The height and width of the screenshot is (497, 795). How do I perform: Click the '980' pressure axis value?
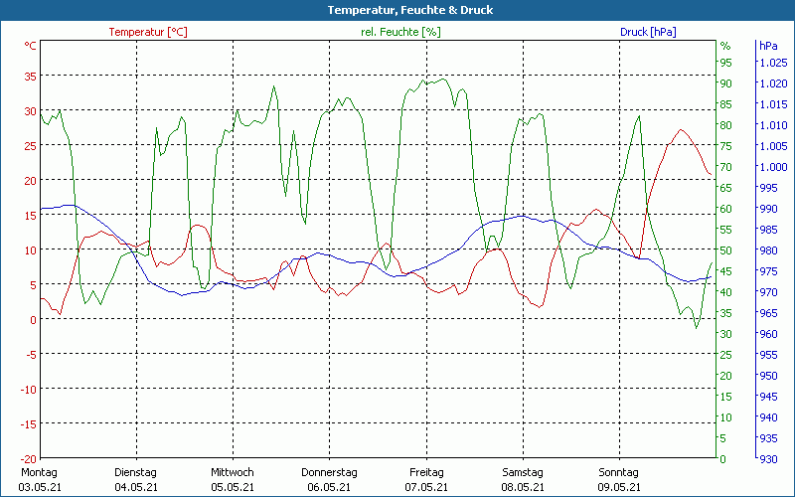[x=768, y=250]
